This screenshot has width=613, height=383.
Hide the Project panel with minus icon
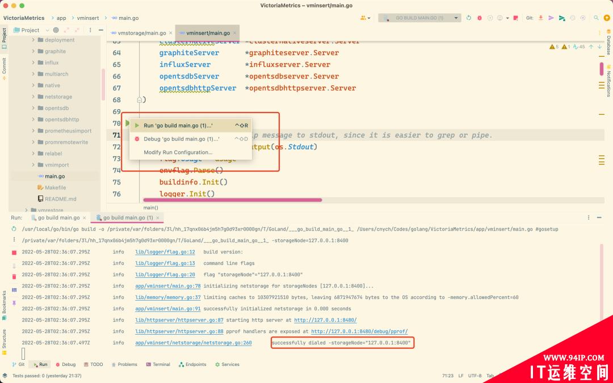[x=101, y=30]
